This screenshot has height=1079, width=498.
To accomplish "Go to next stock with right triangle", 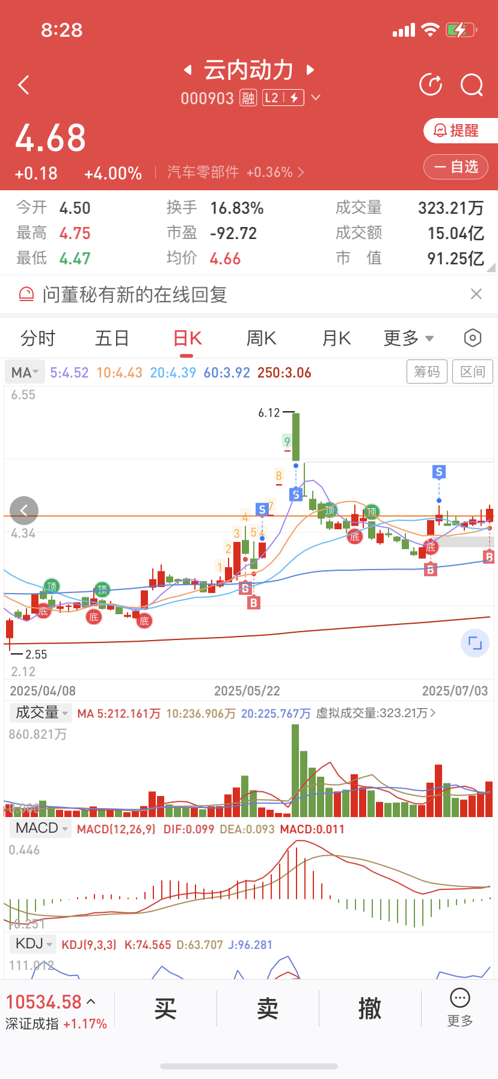I will click(x=310, y=70).
